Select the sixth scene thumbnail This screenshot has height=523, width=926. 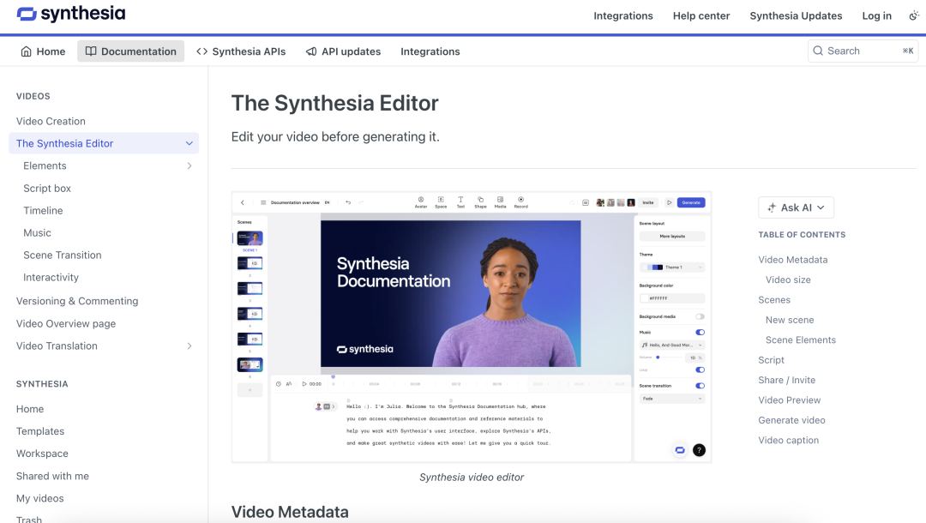pos(250,364)
